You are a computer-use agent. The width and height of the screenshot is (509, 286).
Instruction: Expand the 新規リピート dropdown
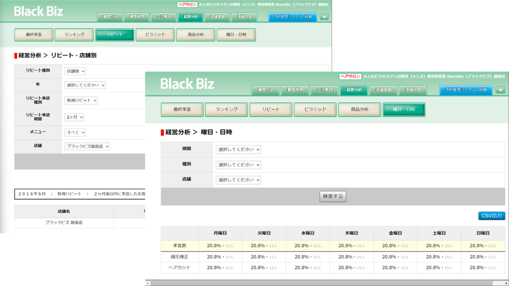click(81, 100)
